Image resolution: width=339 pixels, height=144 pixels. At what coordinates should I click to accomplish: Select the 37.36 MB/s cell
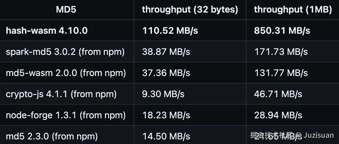(x=166, y=73)
